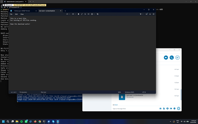Open the Edit menu in Notepad
The image size is (198, 124).
click(x=16, y=14)
